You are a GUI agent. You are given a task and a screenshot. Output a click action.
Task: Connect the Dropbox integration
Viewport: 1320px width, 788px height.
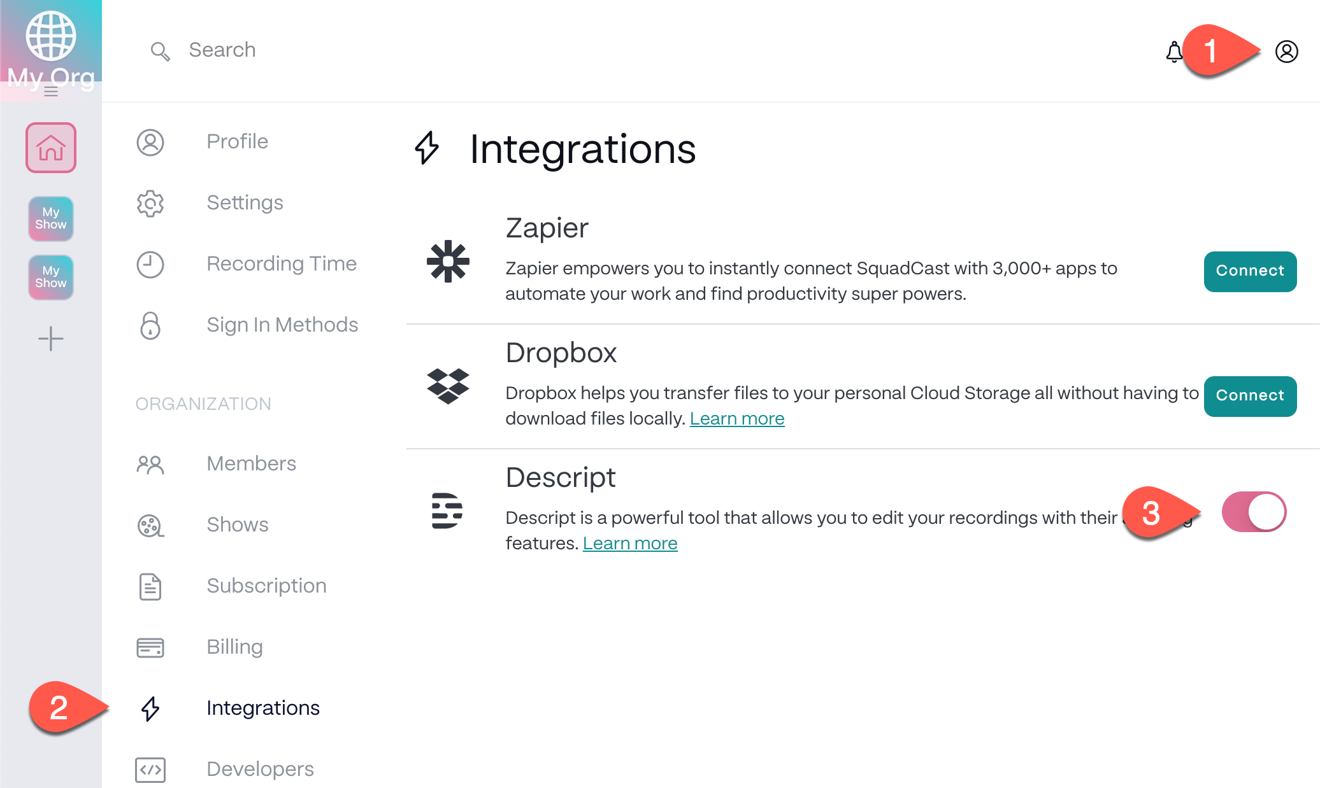[1250, 396]
